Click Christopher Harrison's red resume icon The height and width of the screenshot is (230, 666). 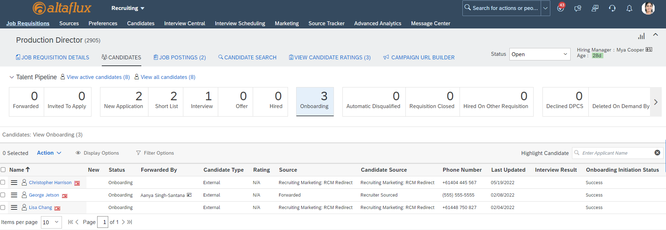point(77,183)
